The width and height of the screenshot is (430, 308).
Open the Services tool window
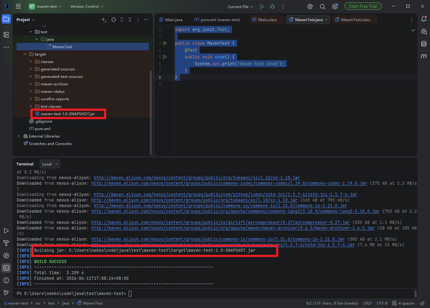6,256
